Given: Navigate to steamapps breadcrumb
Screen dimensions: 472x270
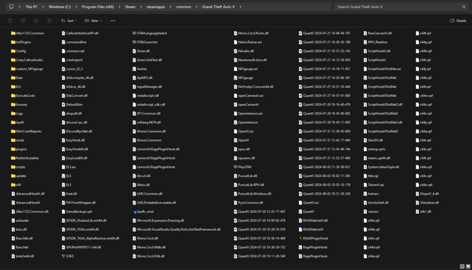Looking at the screenshot, I should [156, 7].
